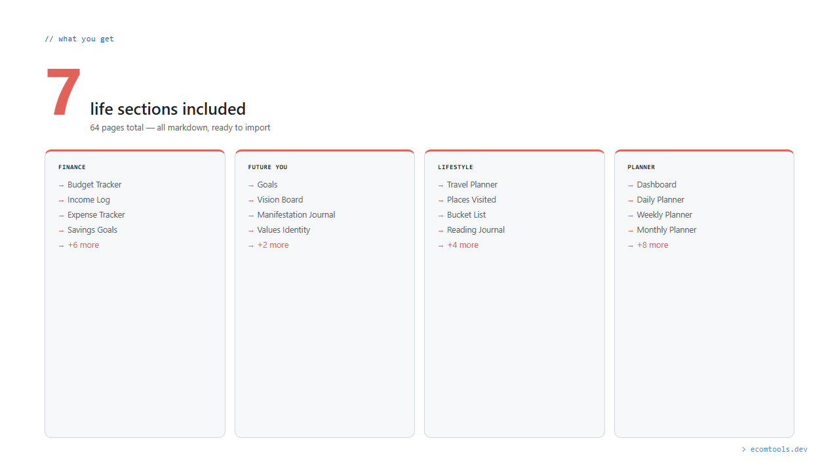
Task: Select Bucket List item
Action: [466, 215]
